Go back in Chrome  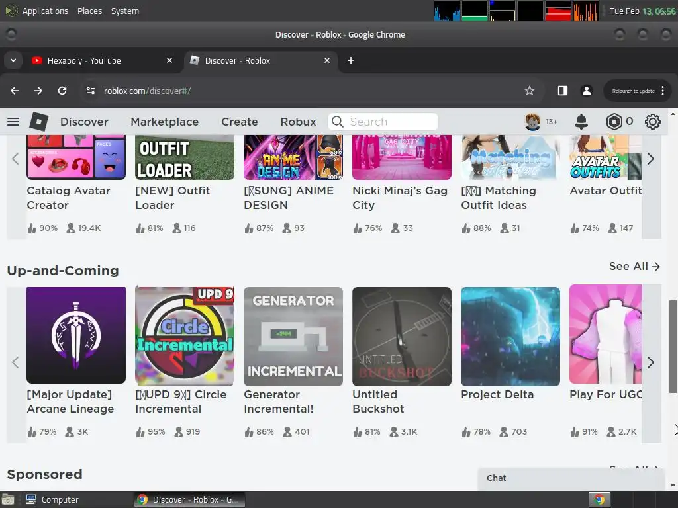[15, 91]
